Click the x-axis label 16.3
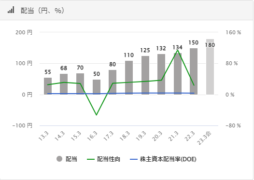 click(x=93, y=136)
